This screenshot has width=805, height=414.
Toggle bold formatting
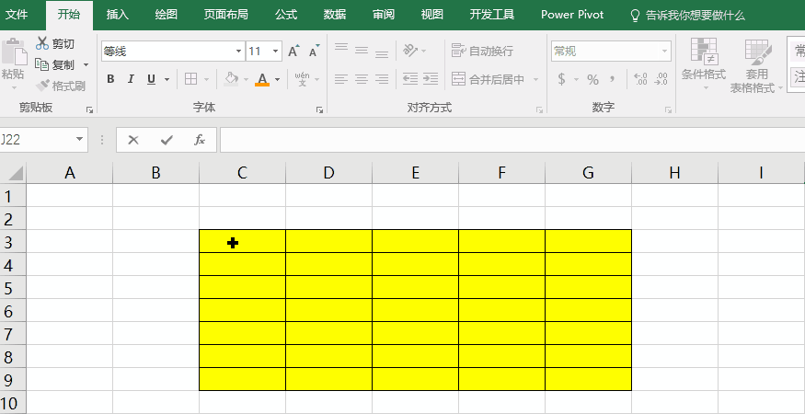tap(110, 79)
